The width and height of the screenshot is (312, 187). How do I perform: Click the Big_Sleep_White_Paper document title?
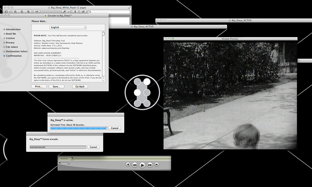point(68,7)
